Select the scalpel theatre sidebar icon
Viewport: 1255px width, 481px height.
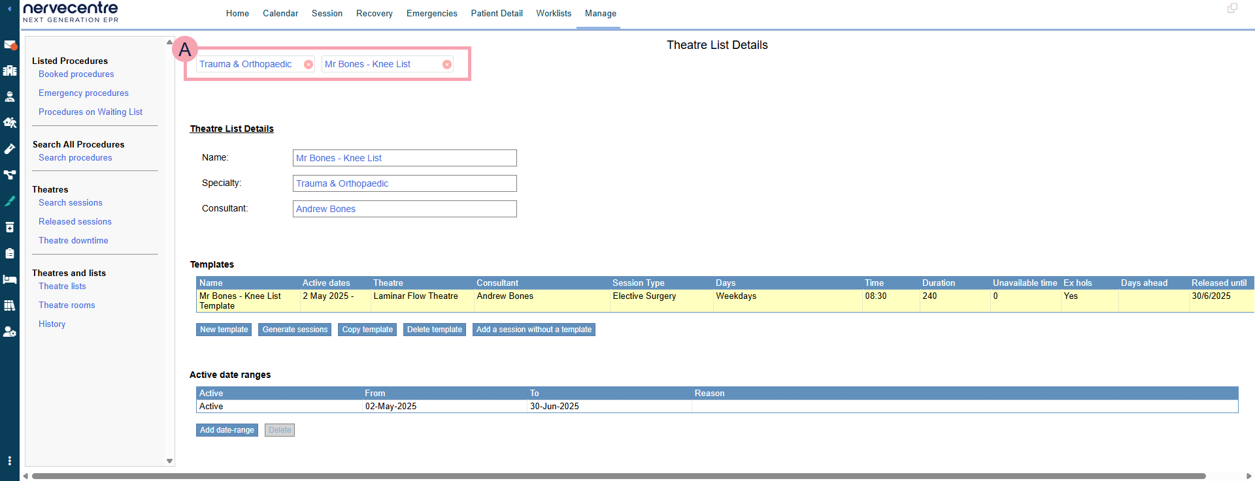[10, 201]
